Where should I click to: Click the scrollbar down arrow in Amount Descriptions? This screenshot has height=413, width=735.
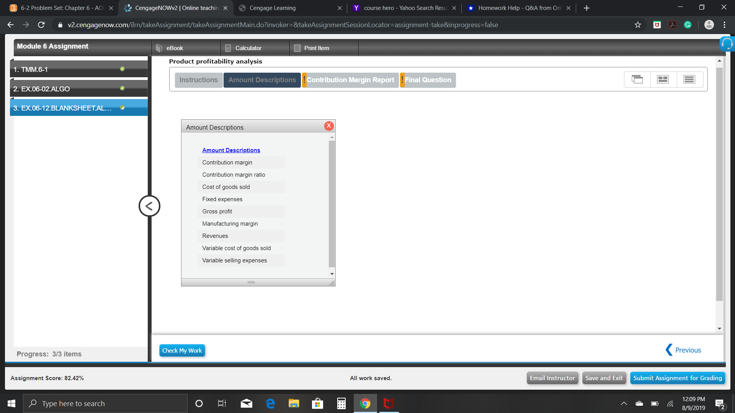tap(332, 274)
